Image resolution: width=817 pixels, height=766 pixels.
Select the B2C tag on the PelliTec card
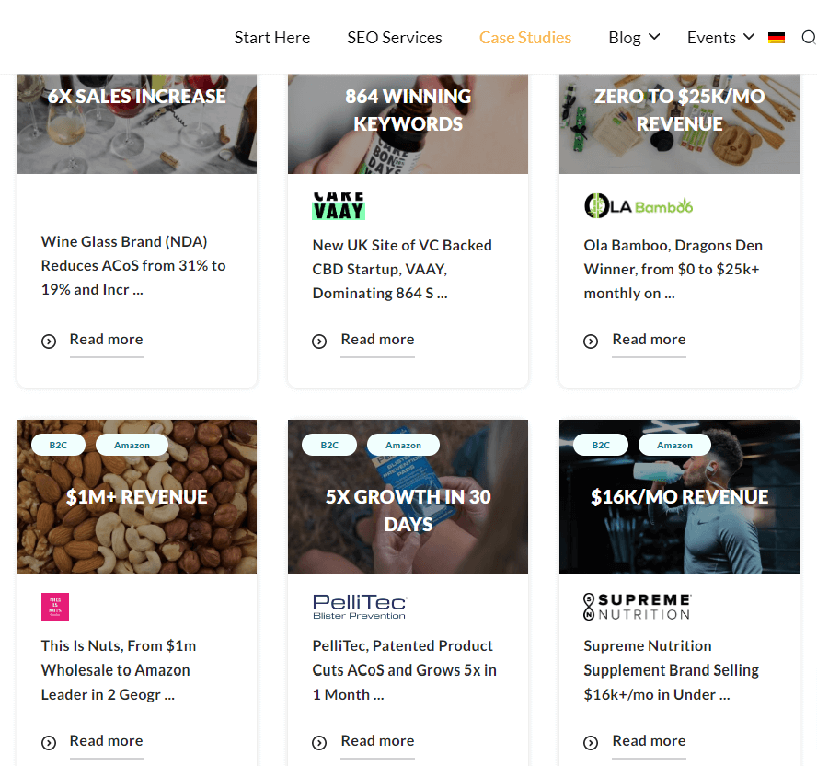point(329,445)
